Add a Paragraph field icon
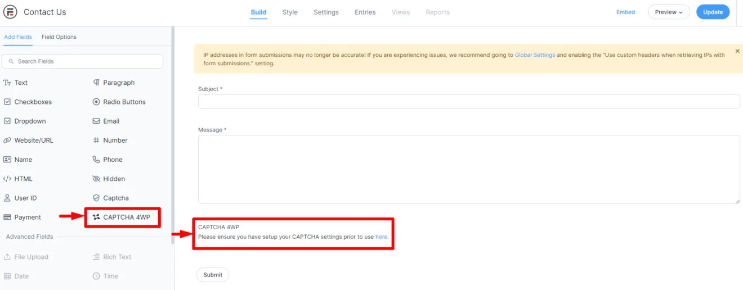The height and width of the screenshot is (290, 743). [x=96, y=83]
